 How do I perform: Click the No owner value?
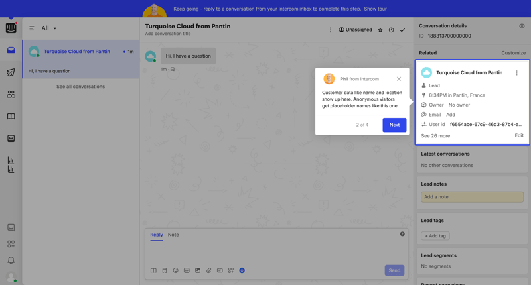(459, 105)
